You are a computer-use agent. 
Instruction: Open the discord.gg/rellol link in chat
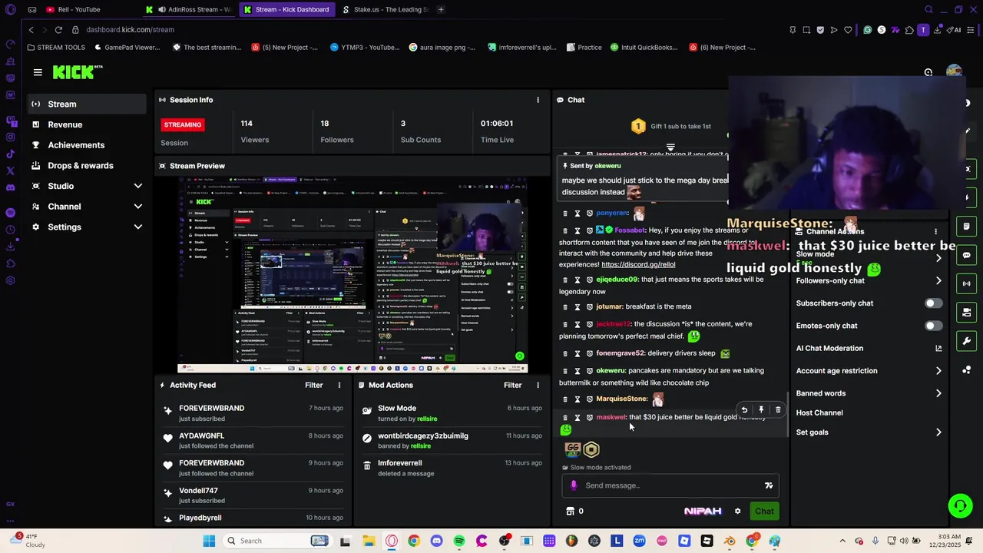click(x=638, y=264)
